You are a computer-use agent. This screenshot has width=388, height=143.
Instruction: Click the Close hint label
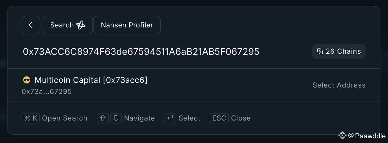[x=241, y=118]
